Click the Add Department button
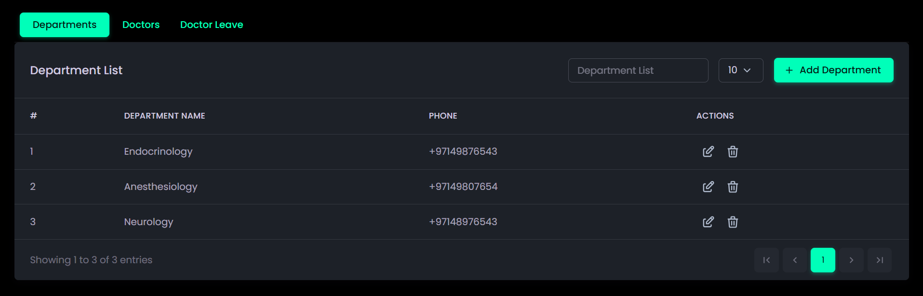The image size is (923, 296). tap(833, 70)
